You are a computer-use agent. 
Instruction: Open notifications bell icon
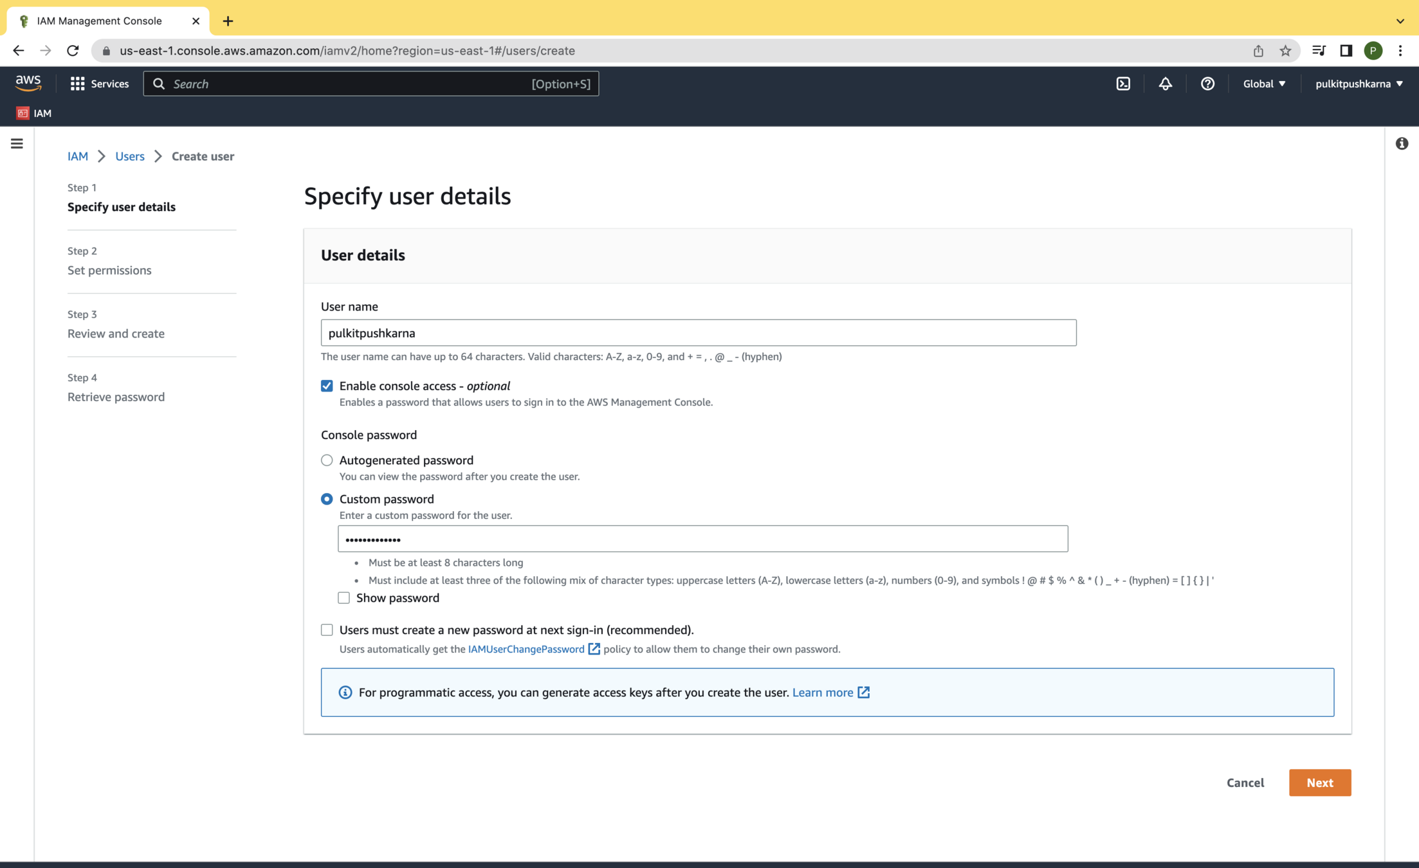pos(1165,84)
